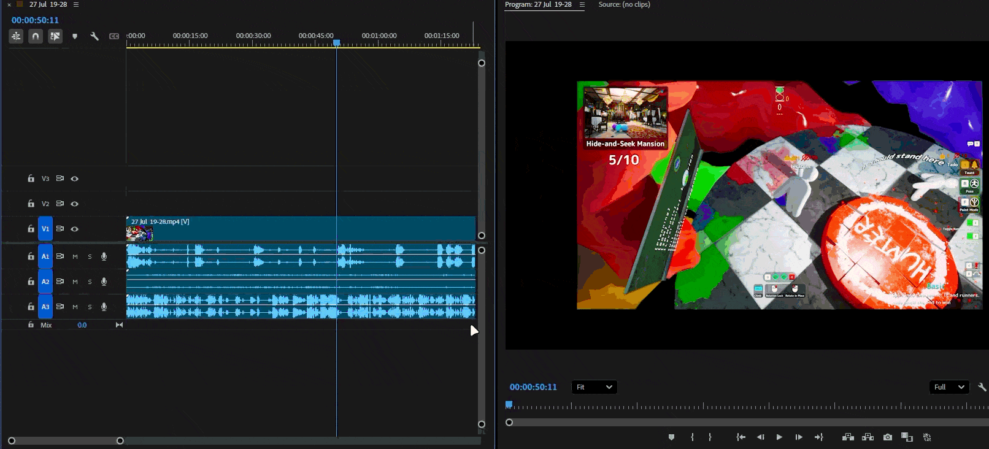Hide track output for V3
Image resolution: width=989 pixels, height=449 pixels.
75,178
